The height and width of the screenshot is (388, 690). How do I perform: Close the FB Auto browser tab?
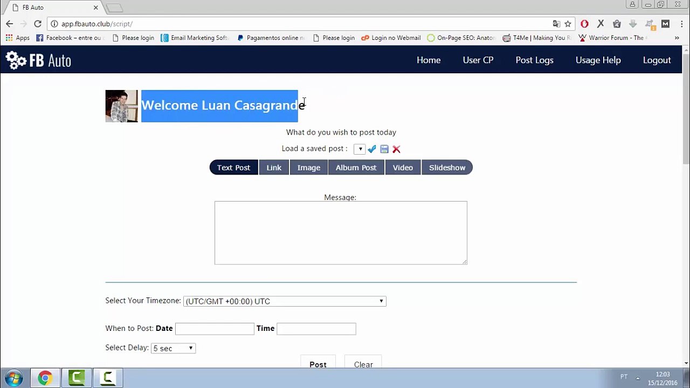coord(96,8)
